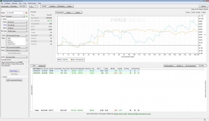The width and height of the screenshot is (209, 121).
Task: Collapse the Filters section header
Action: click(x=4, y=19)
